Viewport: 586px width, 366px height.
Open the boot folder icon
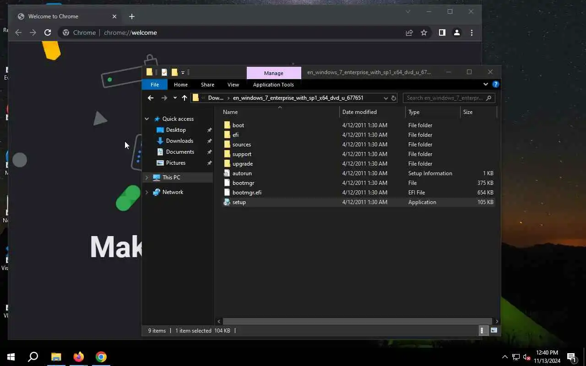[227, 125]
